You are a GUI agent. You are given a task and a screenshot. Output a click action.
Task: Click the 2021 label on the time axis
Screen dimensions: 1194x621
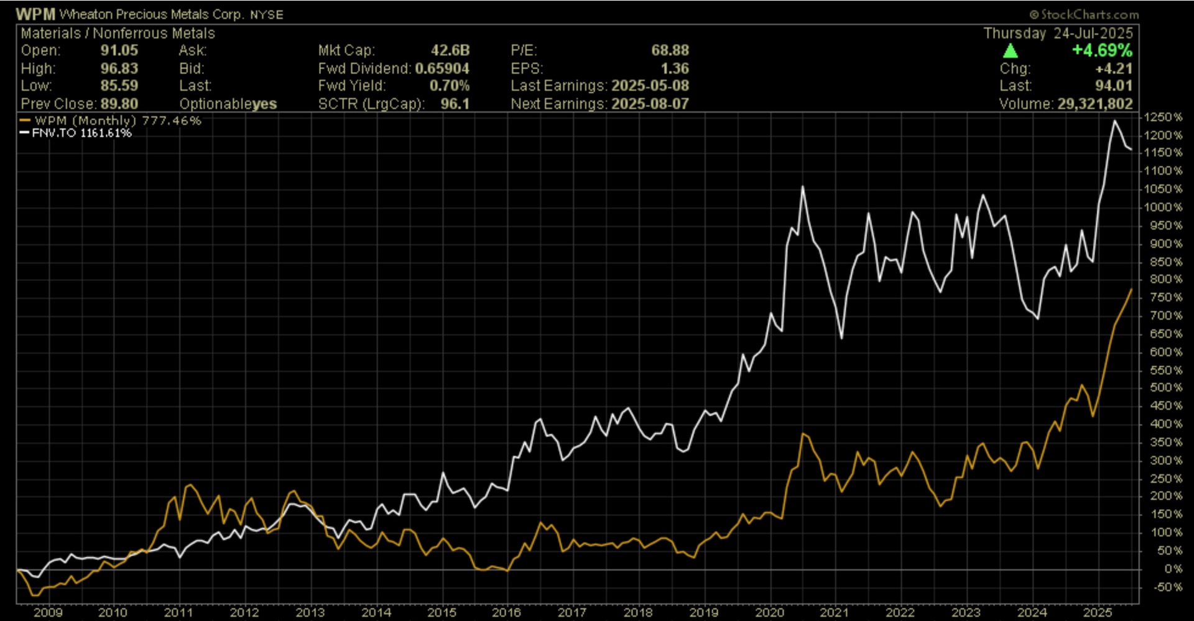pyautogui.click(x=835, y=612)
